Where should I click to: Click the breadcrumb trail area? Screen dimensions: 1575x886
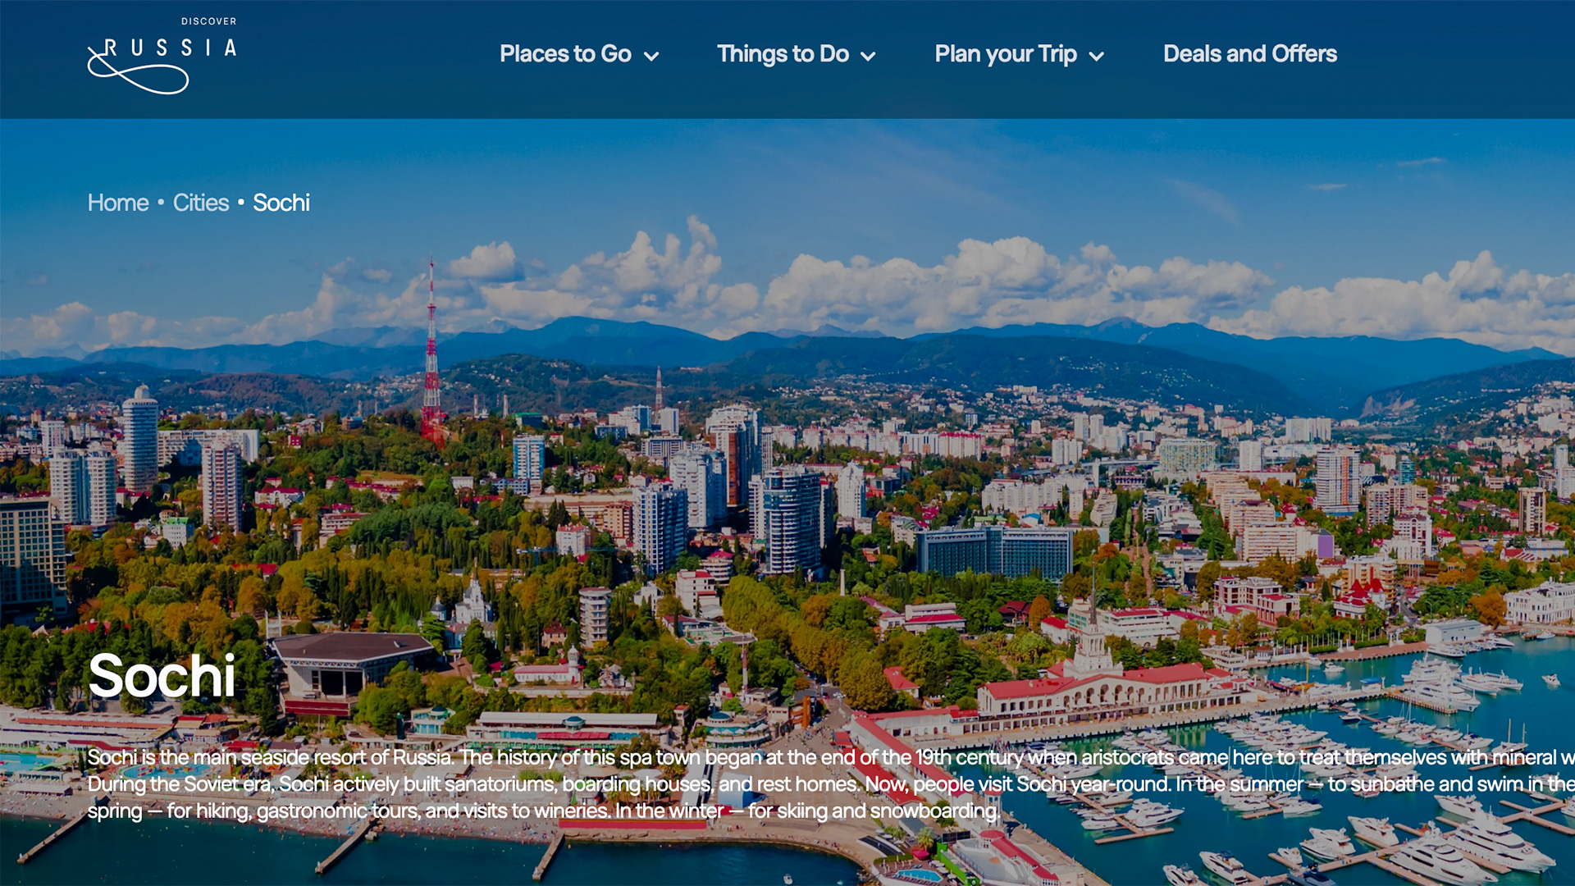pos(197,203)
